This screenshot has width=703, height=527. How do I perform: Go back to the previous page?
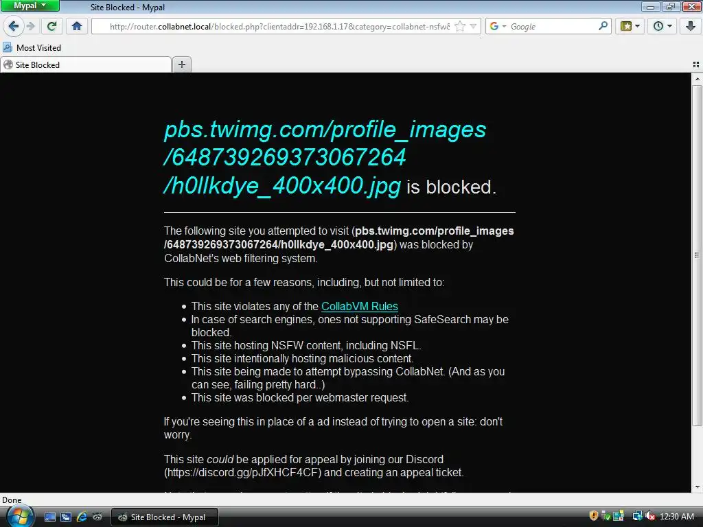pyautogui.click(x=14, y=27)
